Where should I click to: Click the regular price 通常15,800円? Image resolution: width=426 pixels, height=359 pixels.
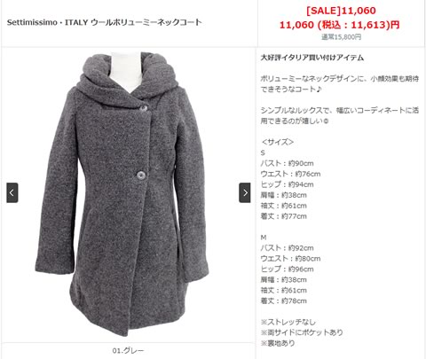pos(341,37)
